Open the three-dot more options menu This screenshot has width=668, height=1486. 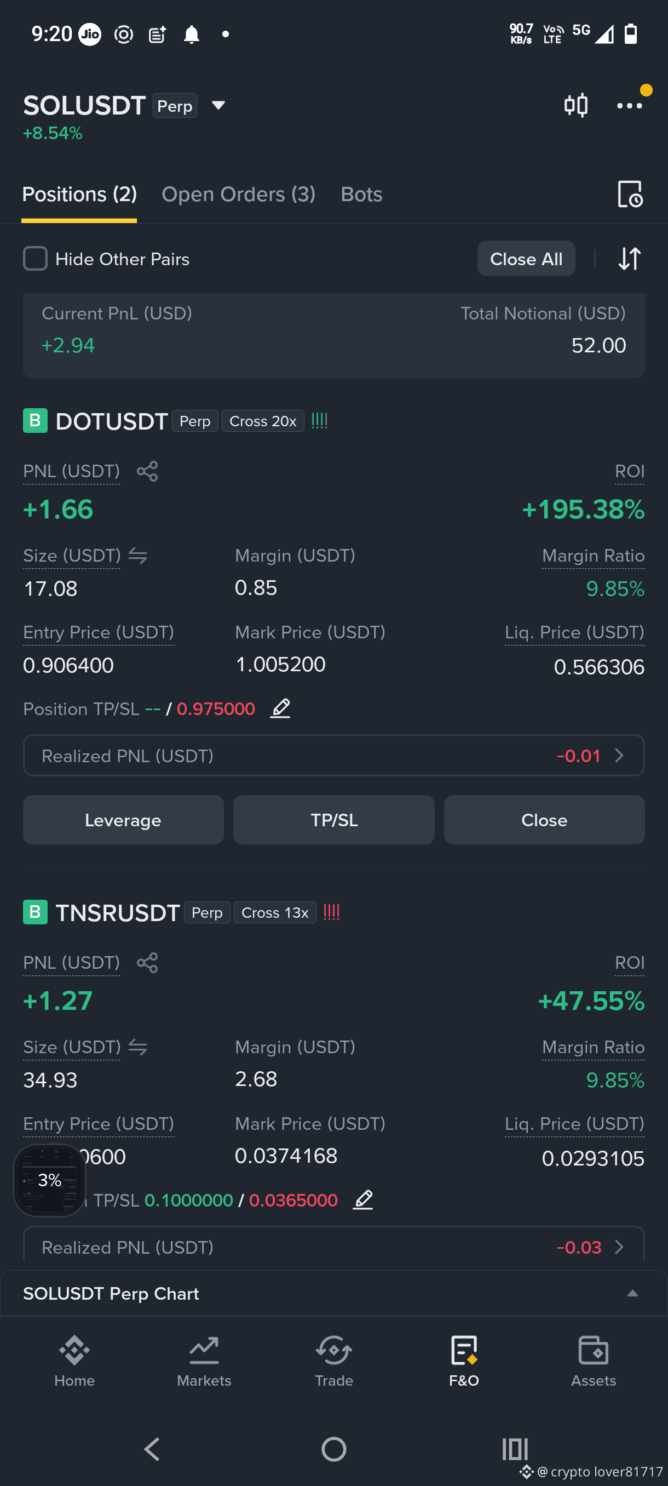[629, 106]
